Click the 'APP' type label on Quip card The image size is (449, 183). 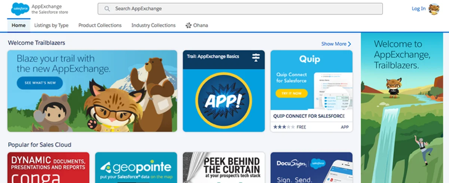(345, 127)
